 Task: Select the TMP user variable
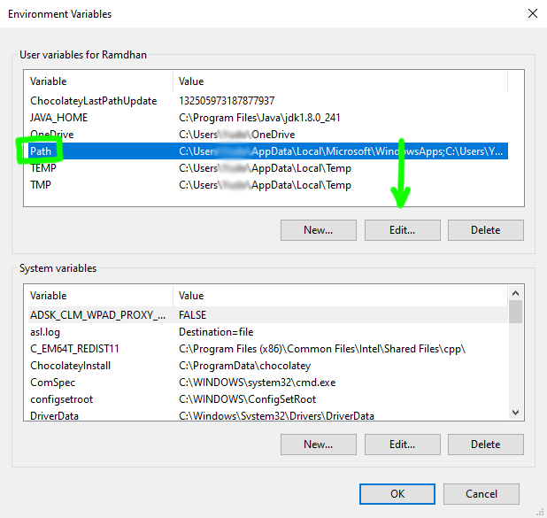268,185
